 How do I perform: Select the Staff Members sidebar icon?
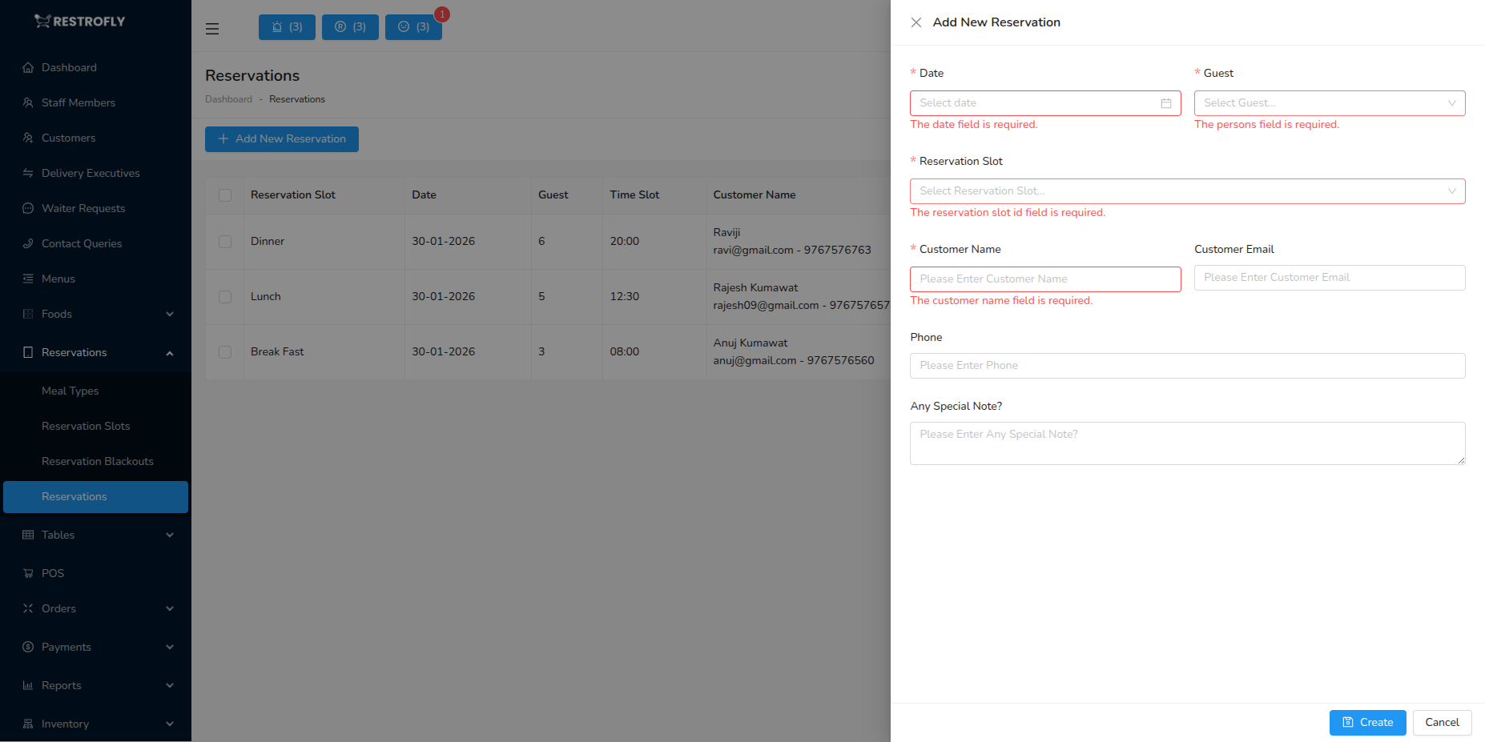28,102
